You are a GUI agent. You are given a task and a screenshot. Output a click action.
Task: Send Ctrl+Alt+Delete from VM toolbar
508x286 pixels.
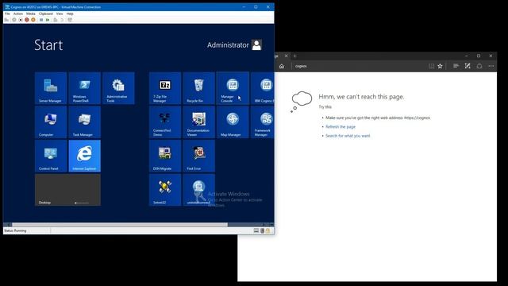point(6,20)
